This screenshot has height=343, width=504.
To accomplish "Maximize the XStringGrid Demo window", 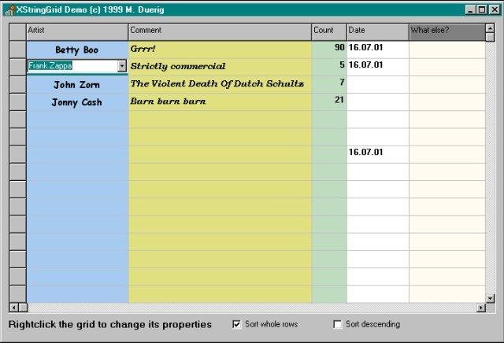I will 482,9.
